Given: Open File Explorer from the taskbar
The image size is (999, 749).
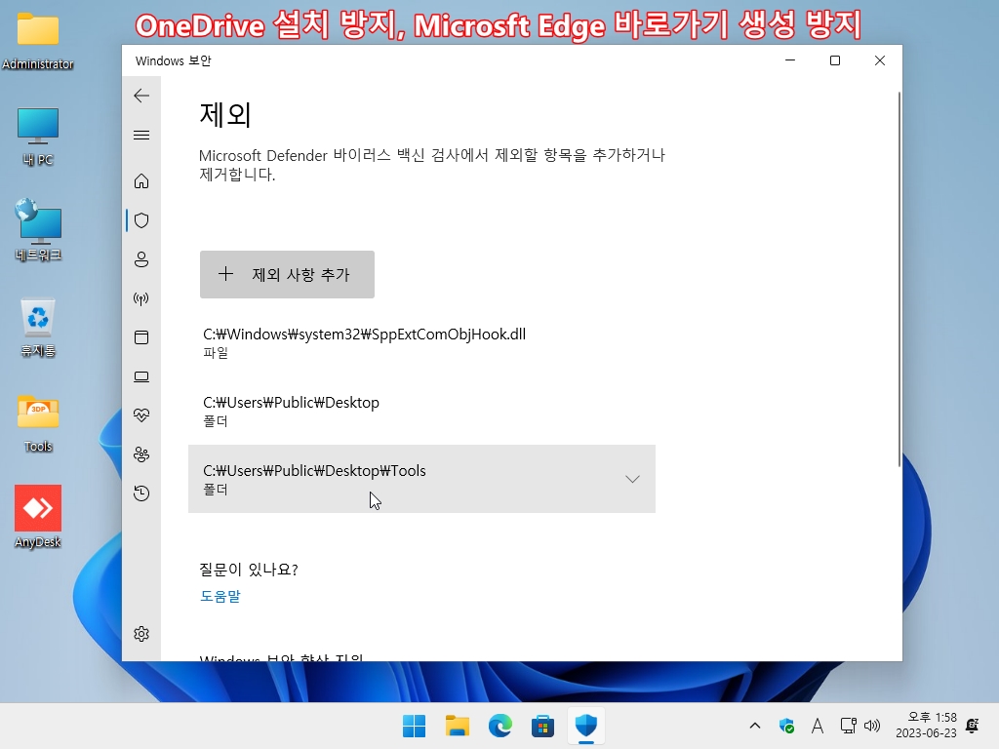Looking at the screenshot, I should (x=457, y=726).
